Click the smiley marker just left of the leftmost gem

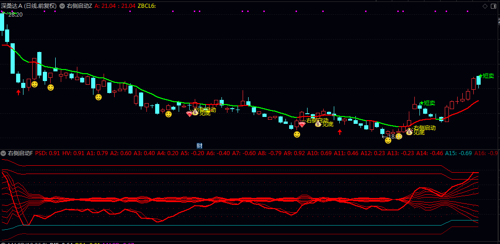[169, 114]
